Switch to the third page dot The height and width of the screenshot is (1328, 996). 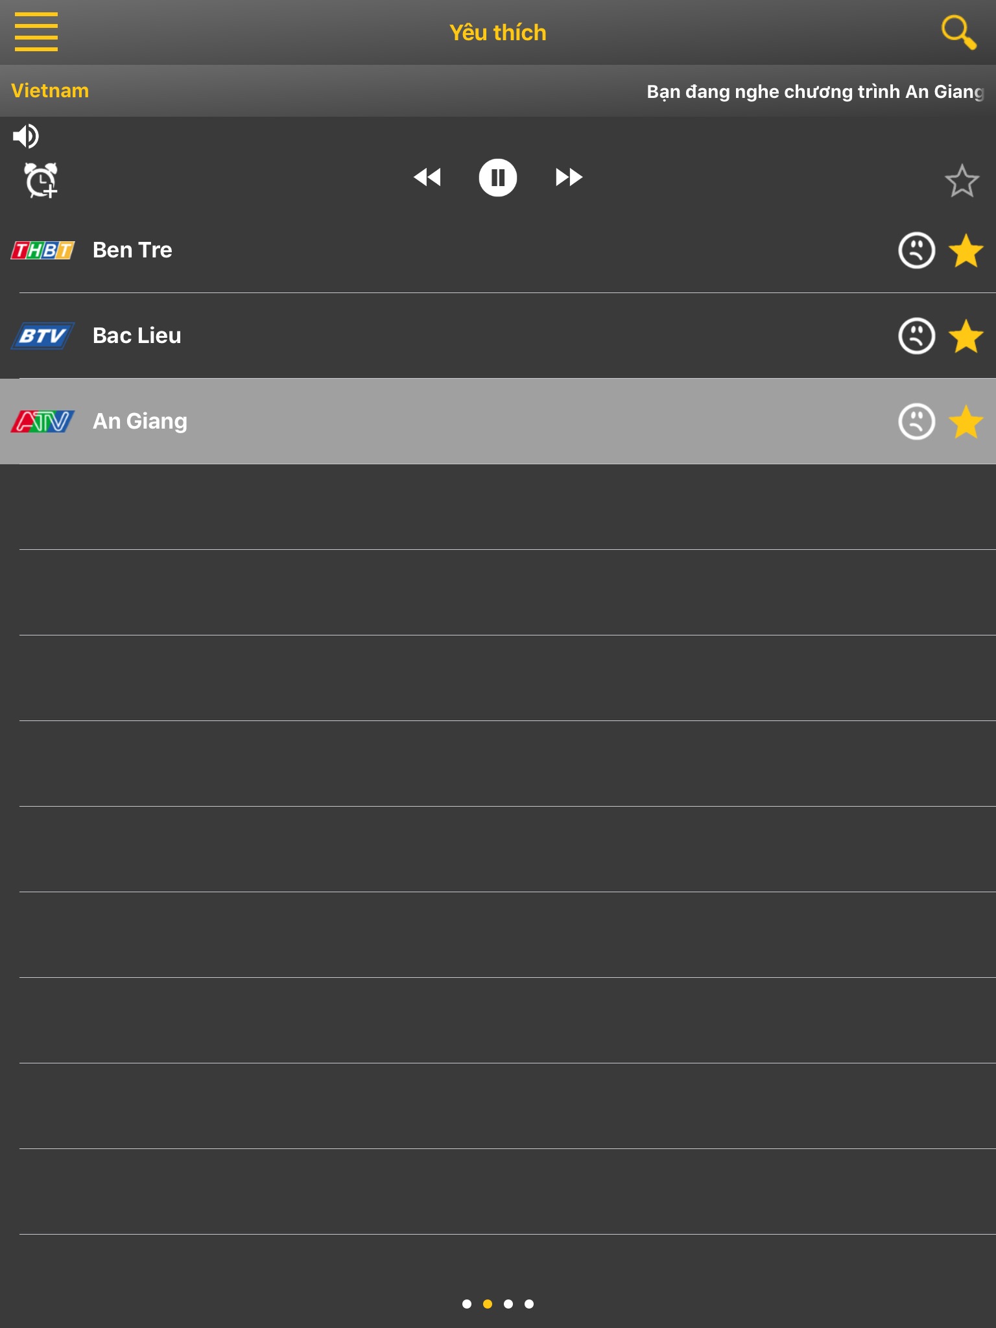coord(508,1304)
